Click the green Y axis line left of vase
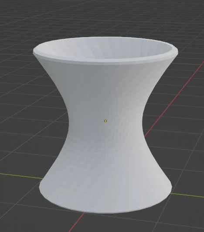The image size is (204, 232). pos(21,176)
